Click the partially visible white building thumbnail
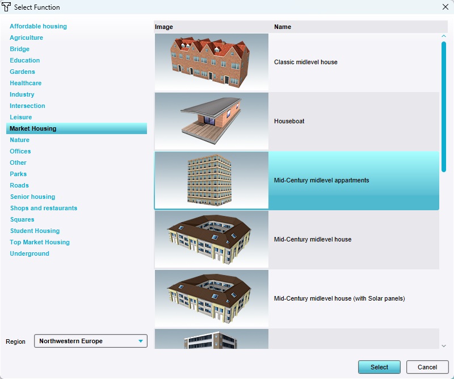Image resolution: width=454 pixels, height=379 pixels. 211,339
